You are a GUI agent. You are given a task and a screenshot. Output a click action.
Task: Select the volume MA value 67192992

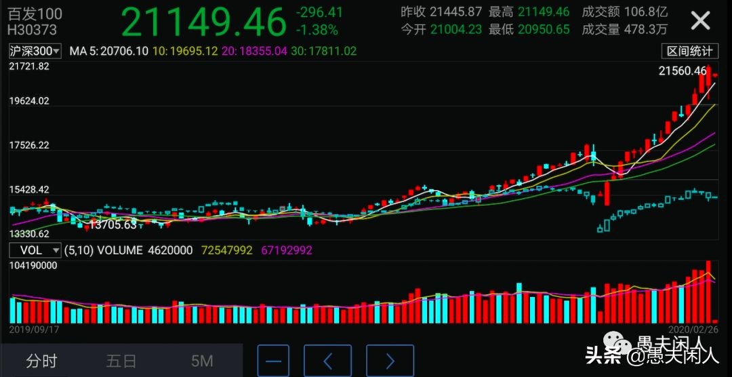pos(286,250)
